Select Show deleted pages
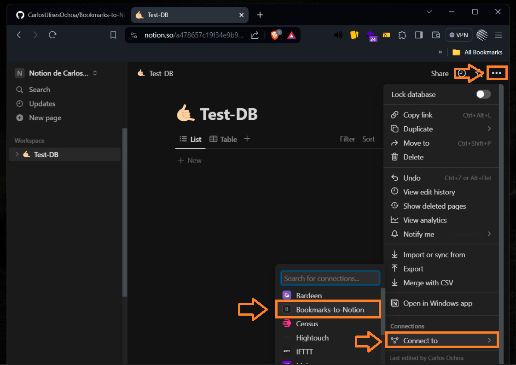 click(x=441, y=206)
